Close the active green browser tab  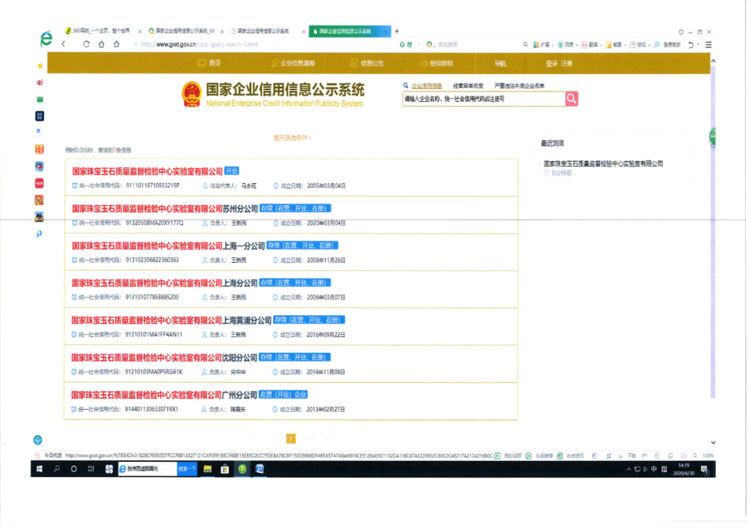[x=386, y=31]
